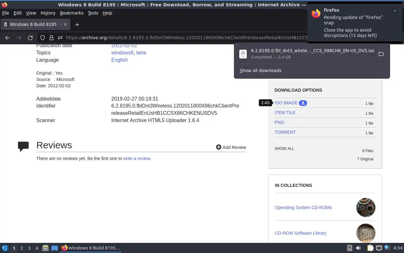The width and height of the screenshot is (404, 253).
Task: Open CD-ROM Software Library collection link
Action: pyautogui.click(x=300, y=233)
